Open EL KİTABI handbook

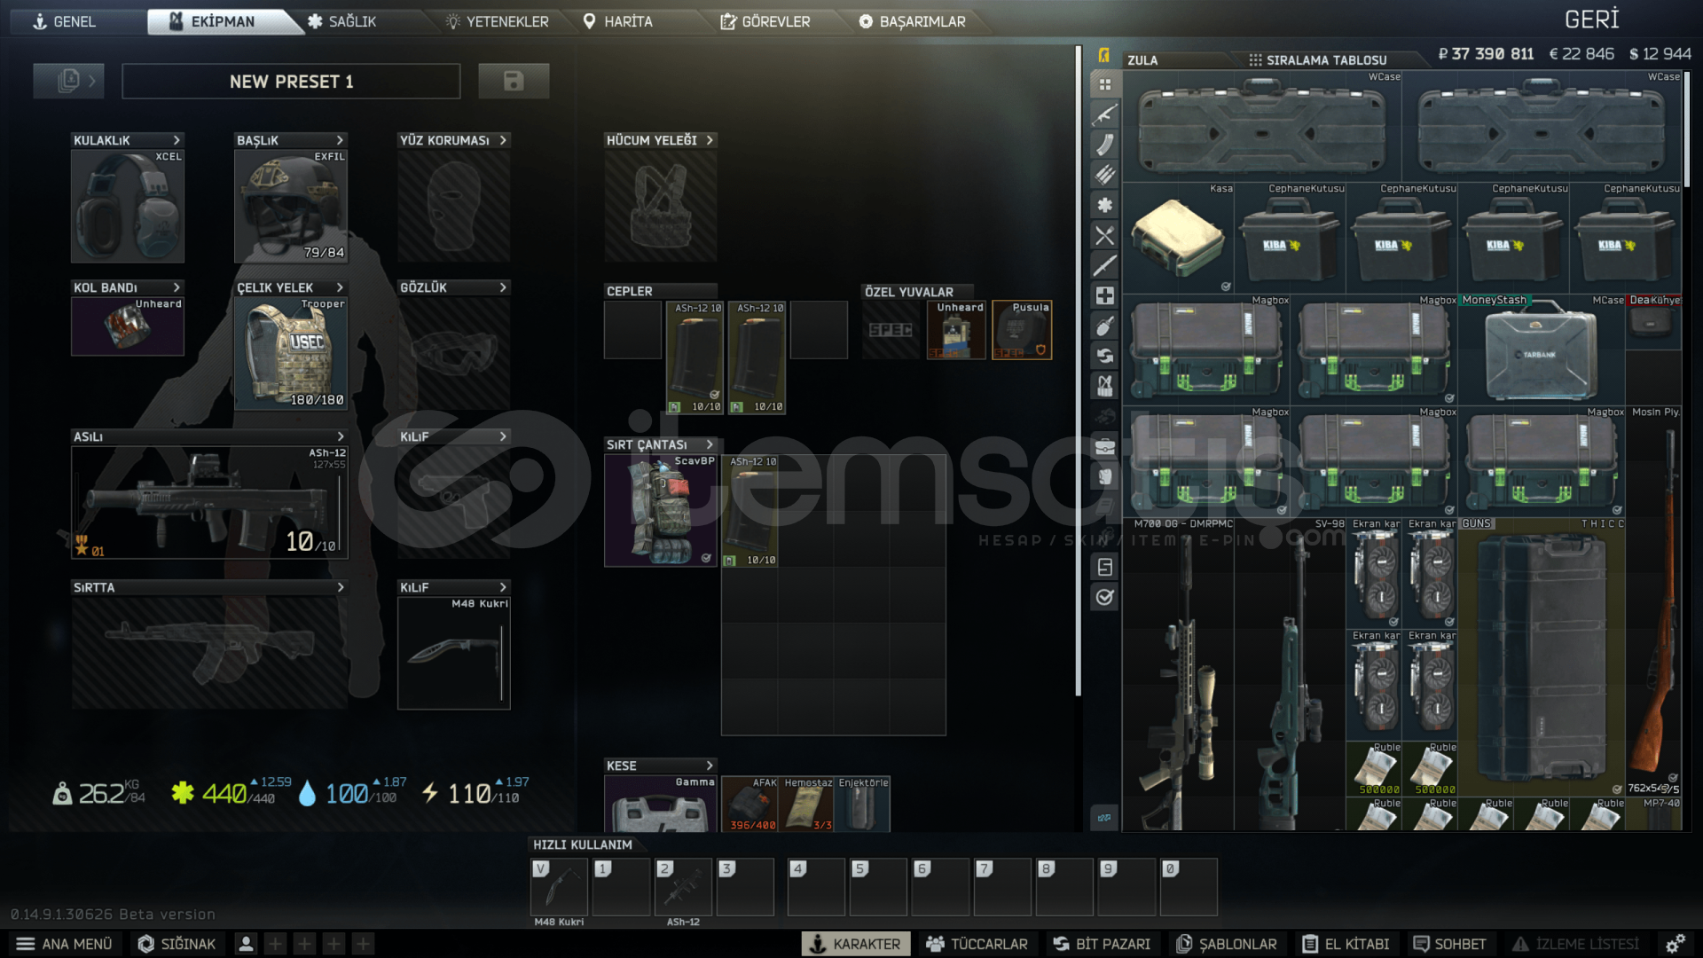click(x=1346, y=944)
